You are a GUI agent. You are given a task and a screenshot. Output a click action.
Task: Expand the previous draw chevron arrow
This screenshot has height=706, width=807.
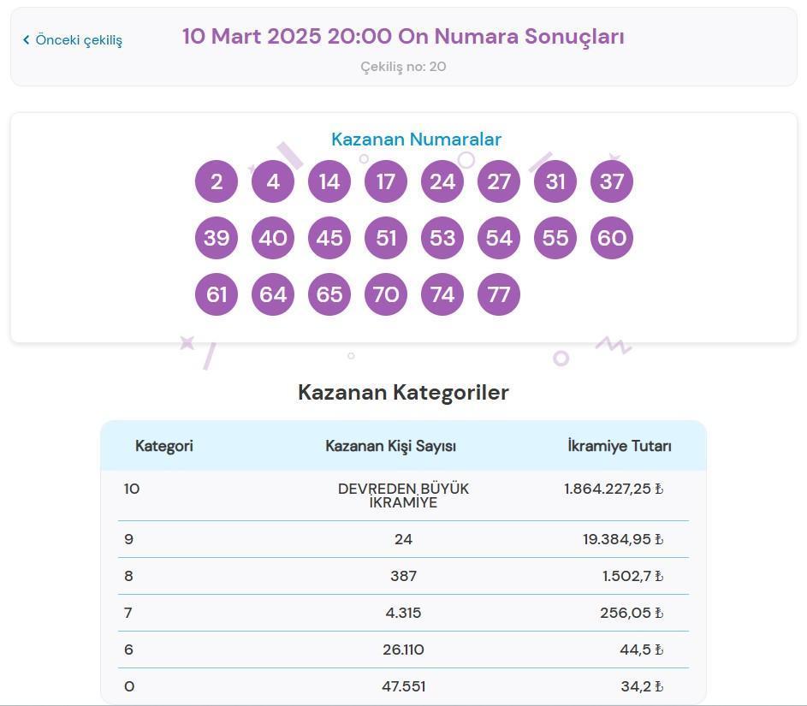27,39
